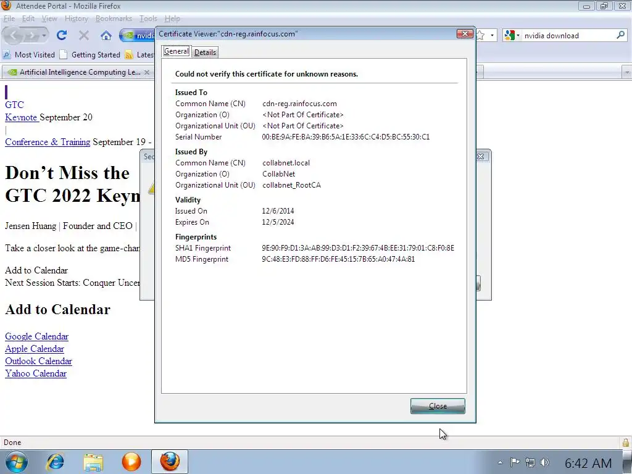Image resolution: width=632 pixels, height=474 pixels.
Task: Open the Bookmarks menu
Action: 114,19
